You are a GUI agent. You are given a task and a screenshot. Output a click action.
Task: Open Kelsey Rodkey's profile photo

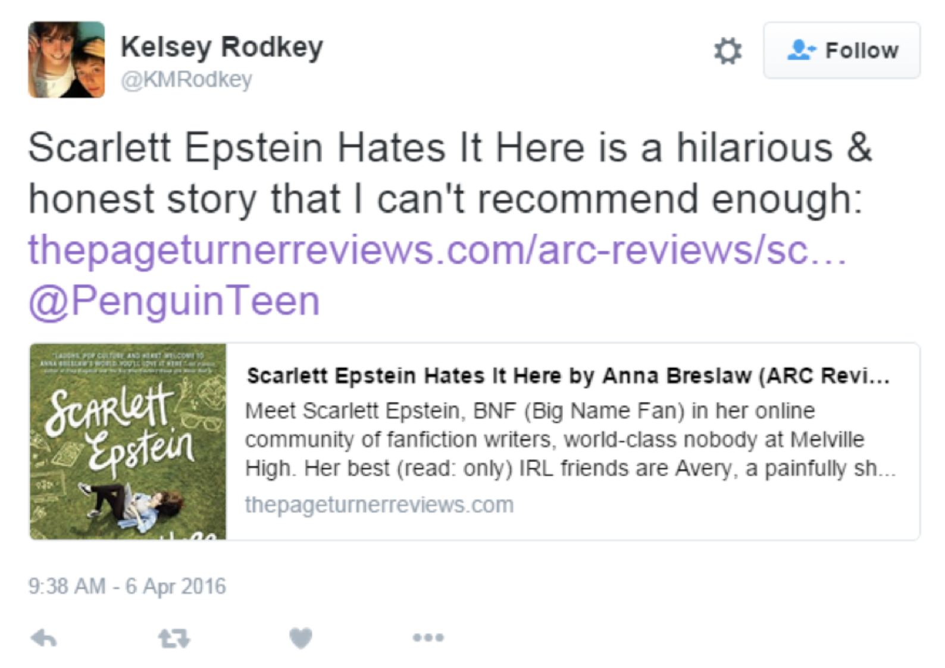coord(67,60)
